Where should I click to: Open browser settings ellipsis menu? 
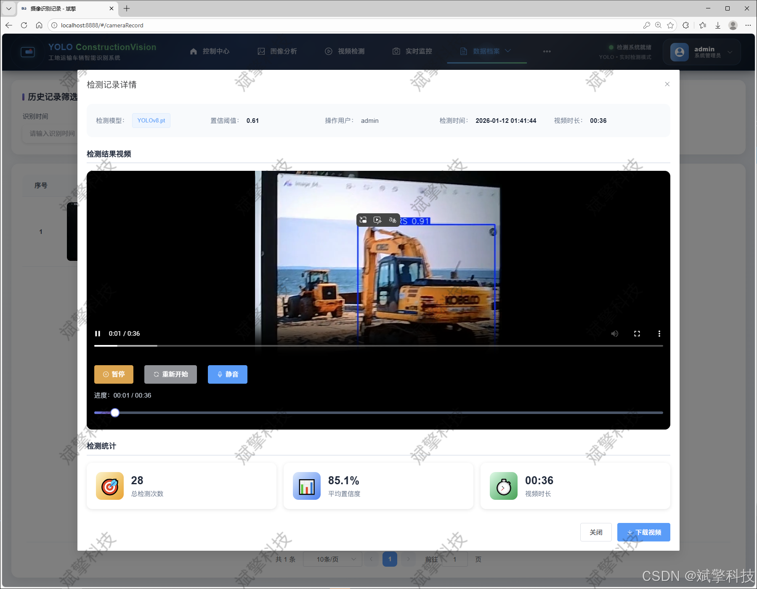[748, 25]
